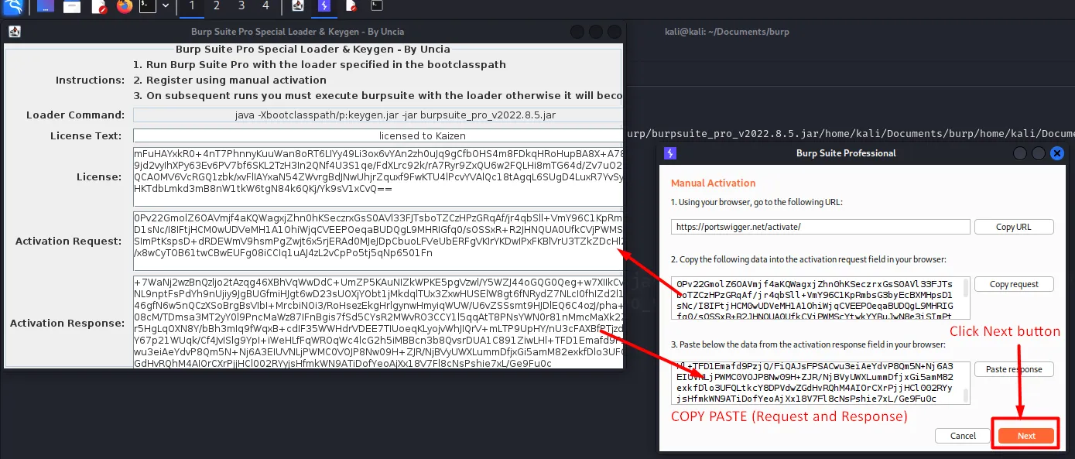
Task: Click inside the keygen Activation Response text area
Action: (378, 322)
